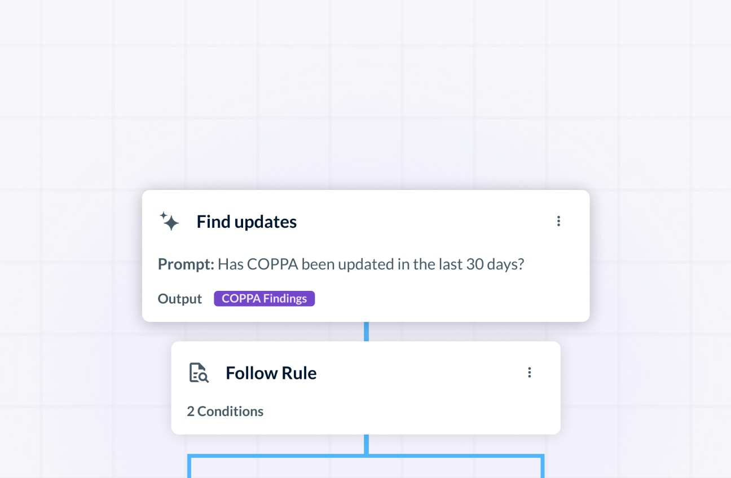Screen dimensions: 731x478
Task: Select the COPPA Findings output badge
Action: (264, 298)
